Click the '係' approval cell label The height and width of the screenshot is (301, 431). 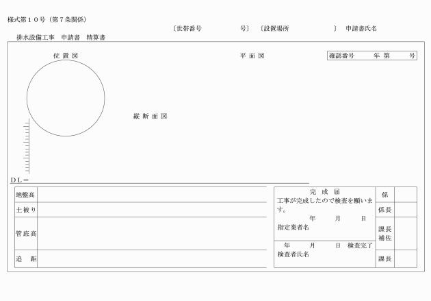tap(384, 195)
